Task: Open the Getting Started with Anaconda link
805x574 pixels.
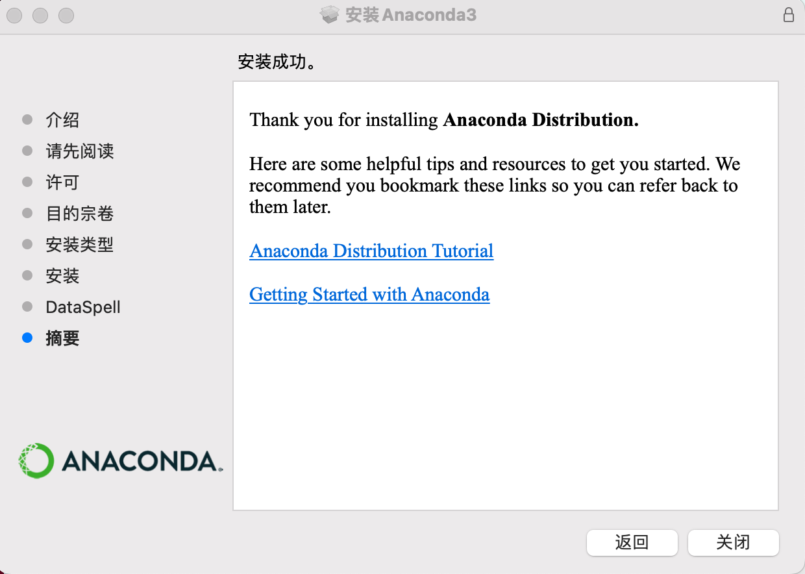Action: (369, 295)
